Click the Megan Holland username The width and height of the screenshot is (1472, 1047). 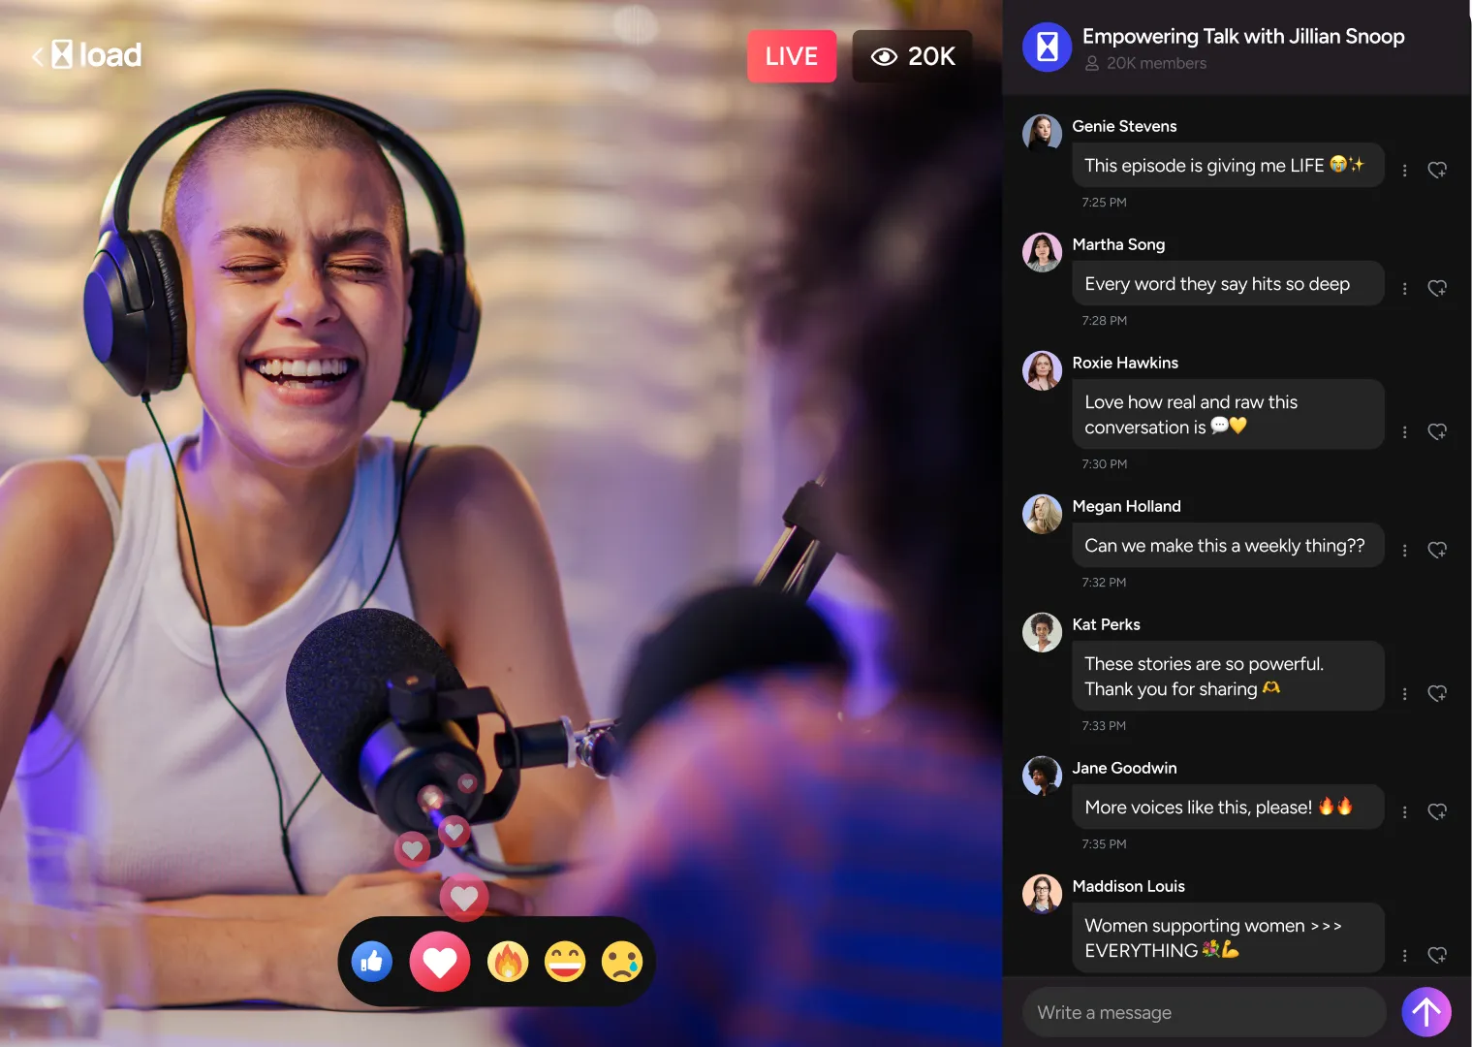[x=1126, y=506]
